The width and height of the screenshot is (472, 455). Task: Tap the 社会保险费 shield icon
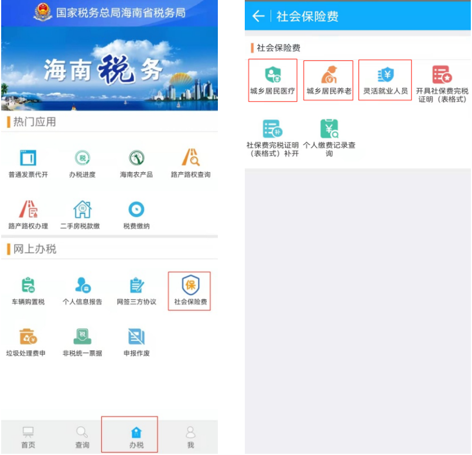coord(190,285)
